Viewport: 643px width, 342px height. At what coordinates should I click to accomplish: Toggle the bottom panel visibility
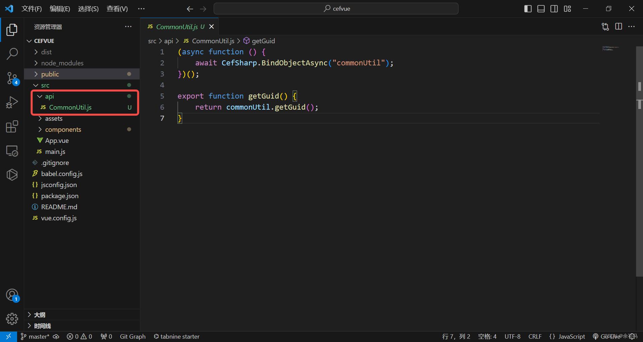tap(541, 9)
